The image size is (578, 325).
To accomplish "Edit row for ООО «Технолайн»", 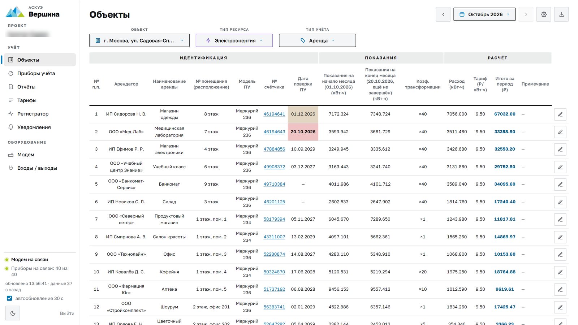I will 560,254.
